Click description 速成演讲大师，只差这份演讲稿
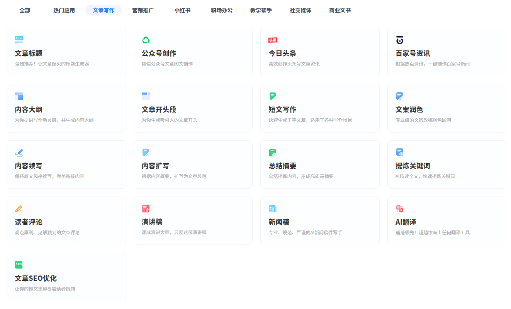 [x=174, y=233]
